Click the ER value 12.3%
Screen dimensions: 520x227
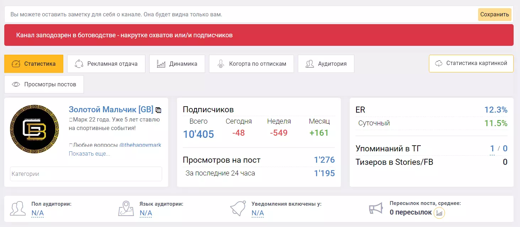coord(496,110)
